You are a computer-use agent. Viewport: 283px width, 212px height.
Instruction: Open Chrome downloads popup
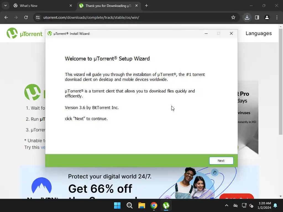247,17
